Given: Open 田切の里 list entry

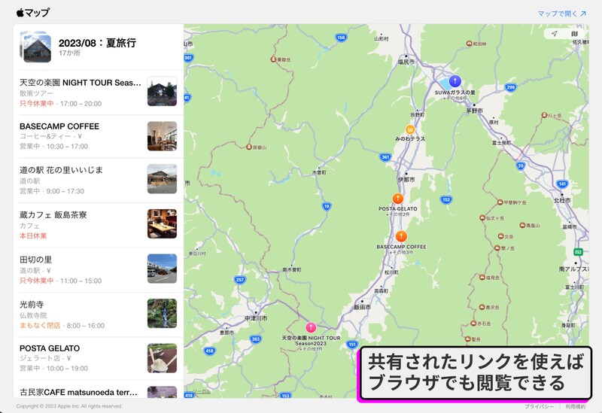Looking at the screenshot, I should [99, 270].
